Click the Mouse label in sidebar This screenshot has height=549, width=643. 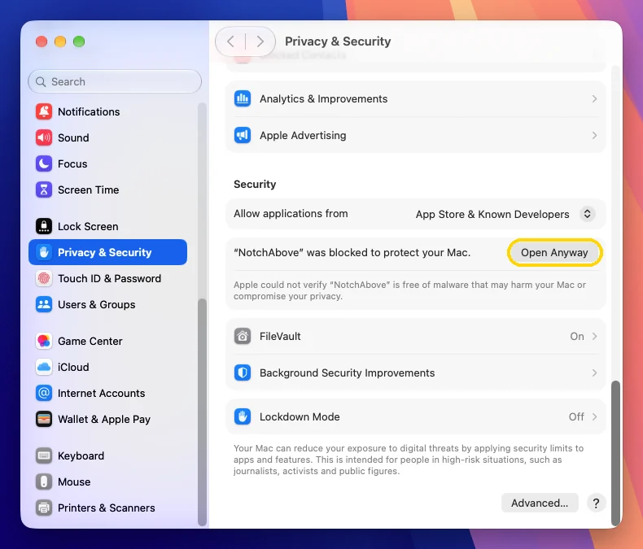(74, 481)
